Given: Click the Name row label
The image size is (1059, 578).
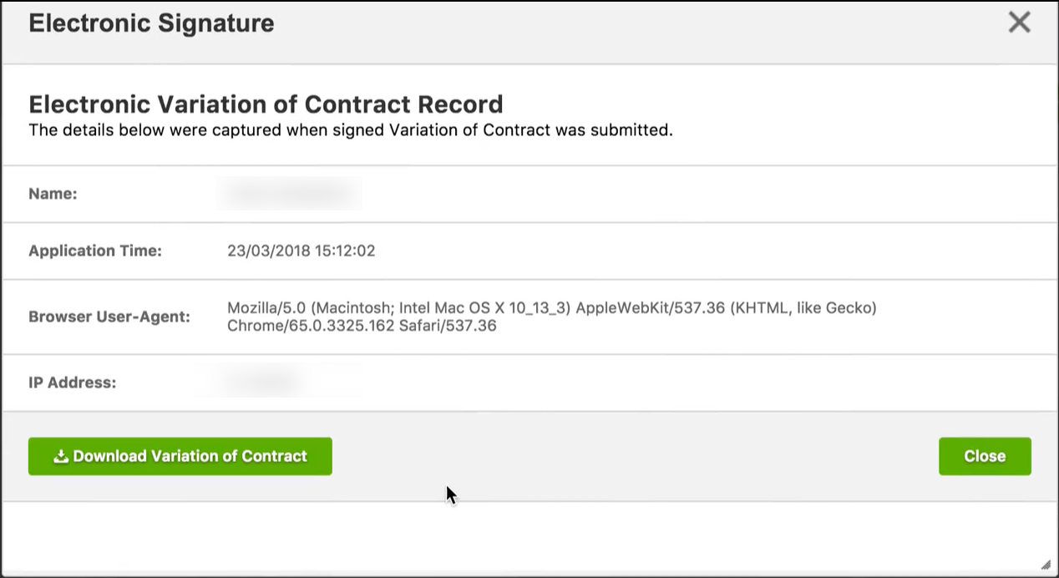Looking at the screenshot, I should tap(53, 193).
